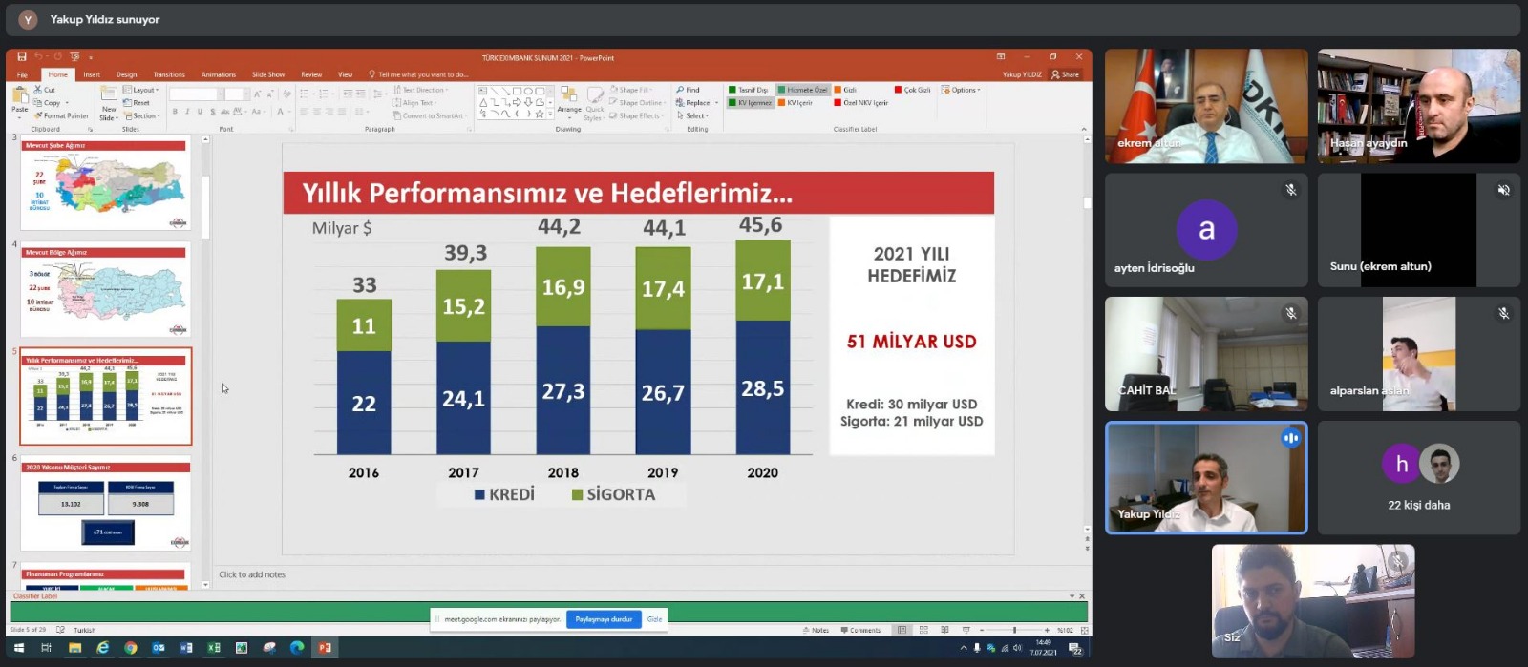This screenshot has width=1528, height=667.
Task: Click the Replace button
Action: [694, 103]
